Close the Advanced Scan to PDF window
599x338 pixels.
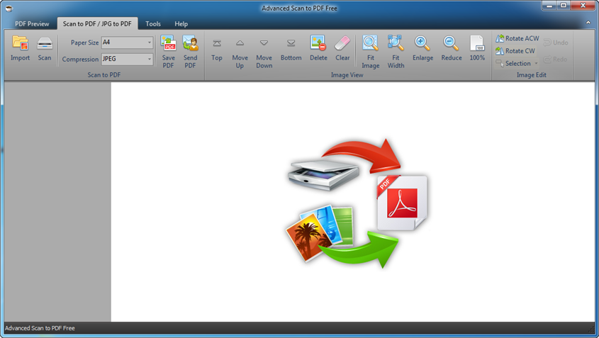(x=583, y=6)
